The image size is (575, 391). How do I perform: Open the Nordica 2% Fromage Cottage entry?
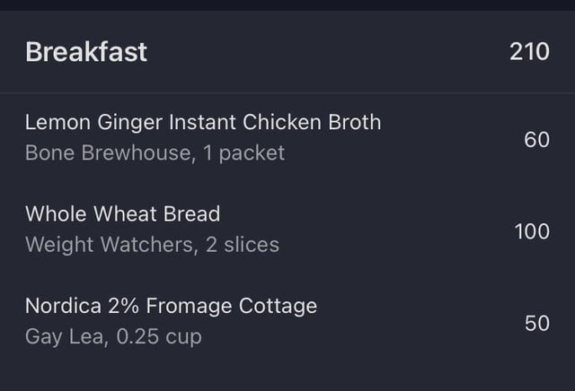click(287, 321)
